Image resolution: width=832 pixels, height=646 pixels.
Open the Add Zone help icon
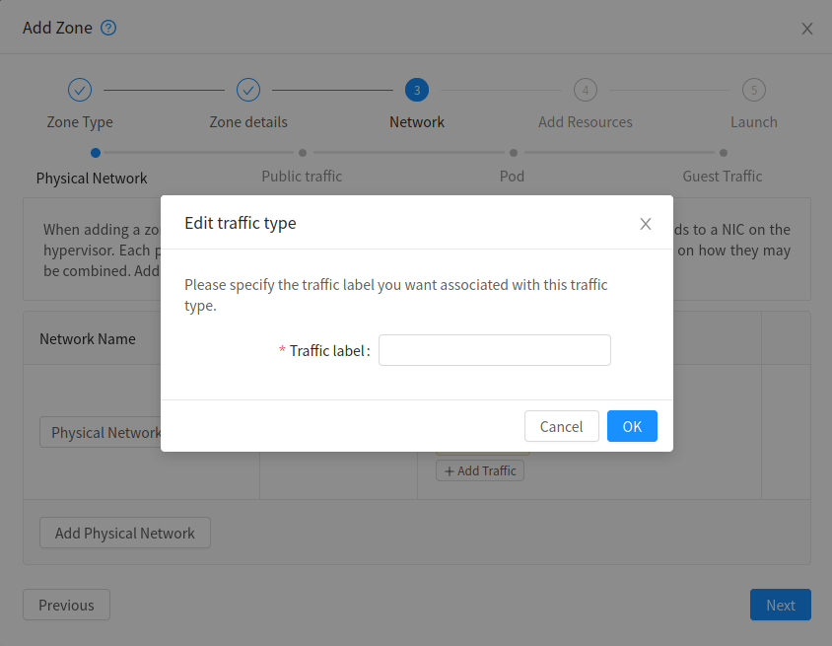point(106,28)
